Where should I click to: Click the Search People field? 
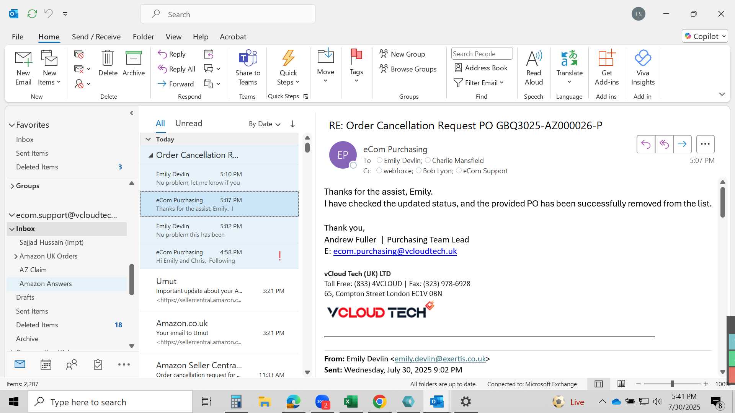tap(482, 54)
